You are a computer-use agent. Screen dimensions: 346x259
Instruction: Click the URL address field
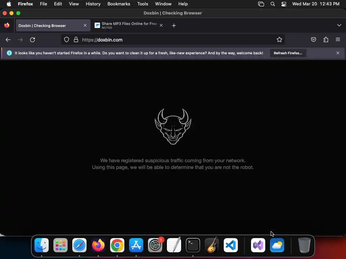tap(173, 40)
